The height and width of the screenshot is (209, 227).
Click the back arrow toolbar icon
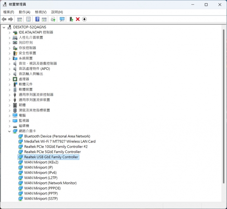pos(4,19)
